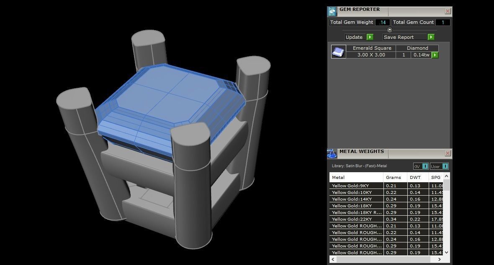This screenshot has width=494, height=265.
Task: Click the horizontal scrollbar thumb in metal table
Action: 383,259
